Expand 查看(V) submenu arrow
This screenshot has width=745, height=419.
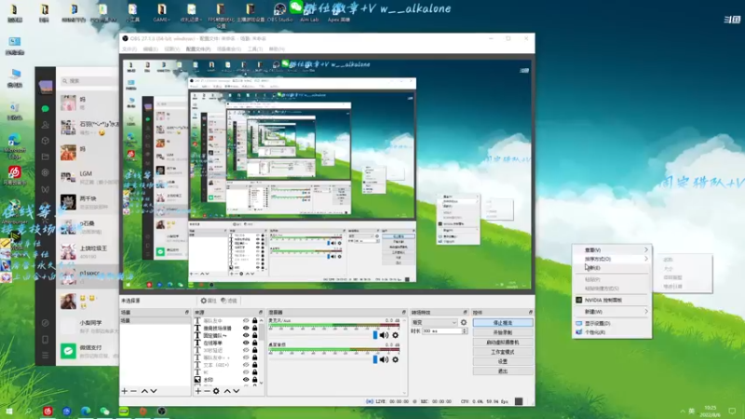646,250
